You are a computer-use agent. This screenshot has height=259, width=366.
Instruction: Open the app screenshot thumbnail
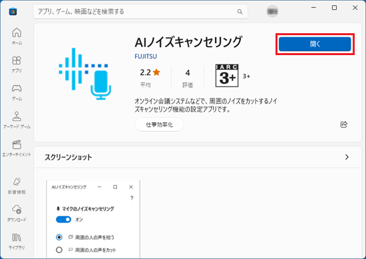93,219
